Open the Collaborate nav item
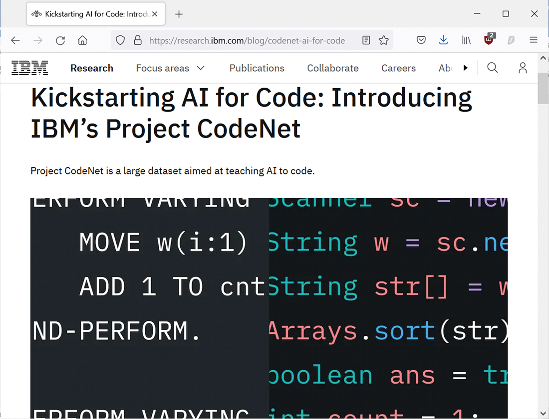The image size is (549, 419). (x=332, y=68)
